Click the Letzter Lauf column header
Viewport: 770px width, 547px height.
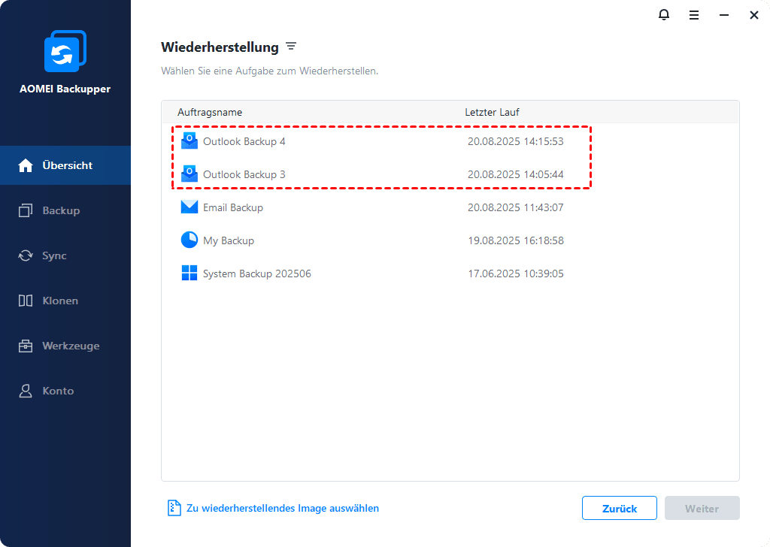coord(492,112)
